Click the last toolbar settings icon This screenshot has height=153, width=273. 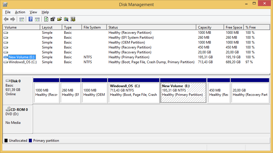pos(73,19)
